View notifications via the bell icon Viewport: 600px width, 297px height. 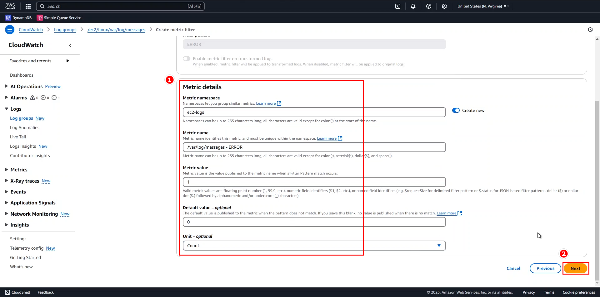413,6
